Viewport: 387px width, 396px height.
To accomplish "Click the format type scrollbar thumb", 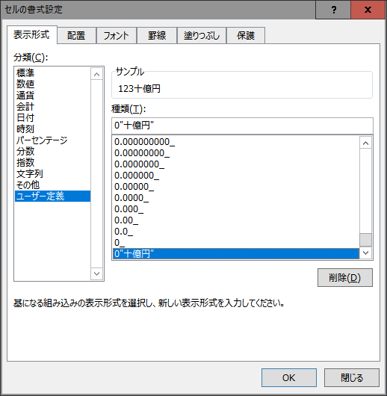I will click(365, 240).
